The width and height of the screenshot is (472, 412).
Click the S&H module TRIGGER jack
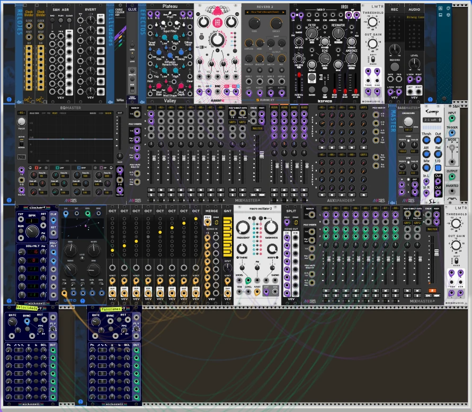[452, 133]
